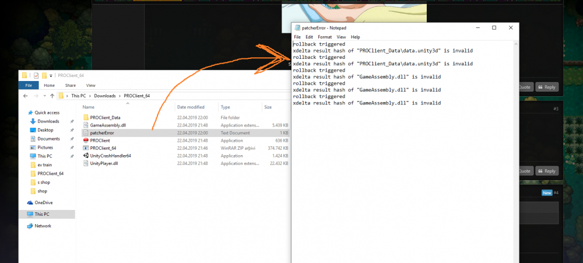Click the quick access Properties checkmark icon
Screen dimensions: 583x263
tap(36, 75)
